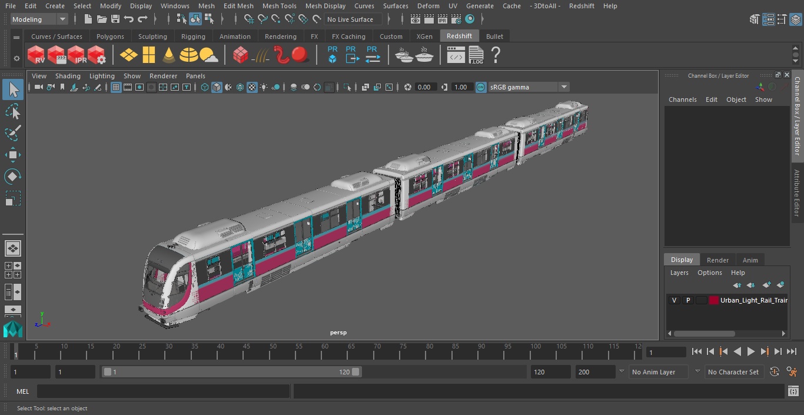Click the New Scene file icon
The image size is (804, 415).
[88, 19]
